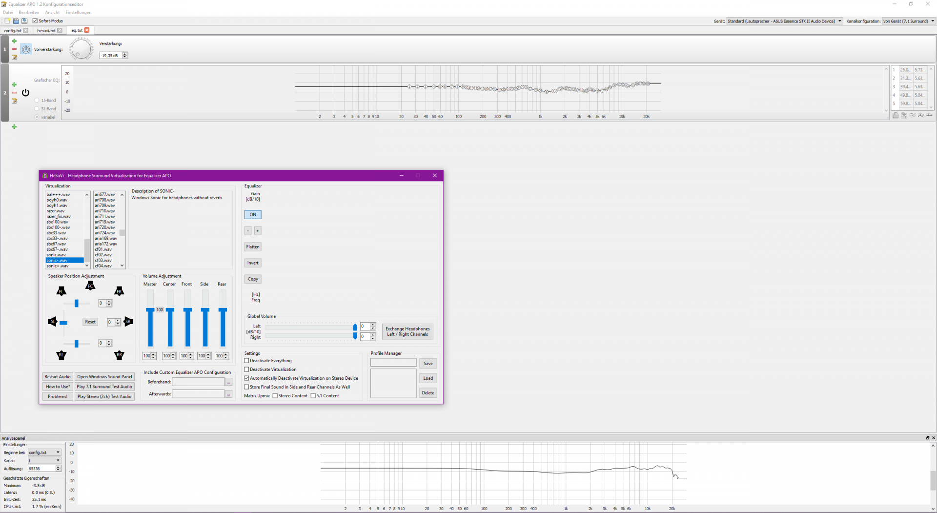Check 5.1 Content for Matrix Upmix
The image size is (937, 513).
point(313,396)
